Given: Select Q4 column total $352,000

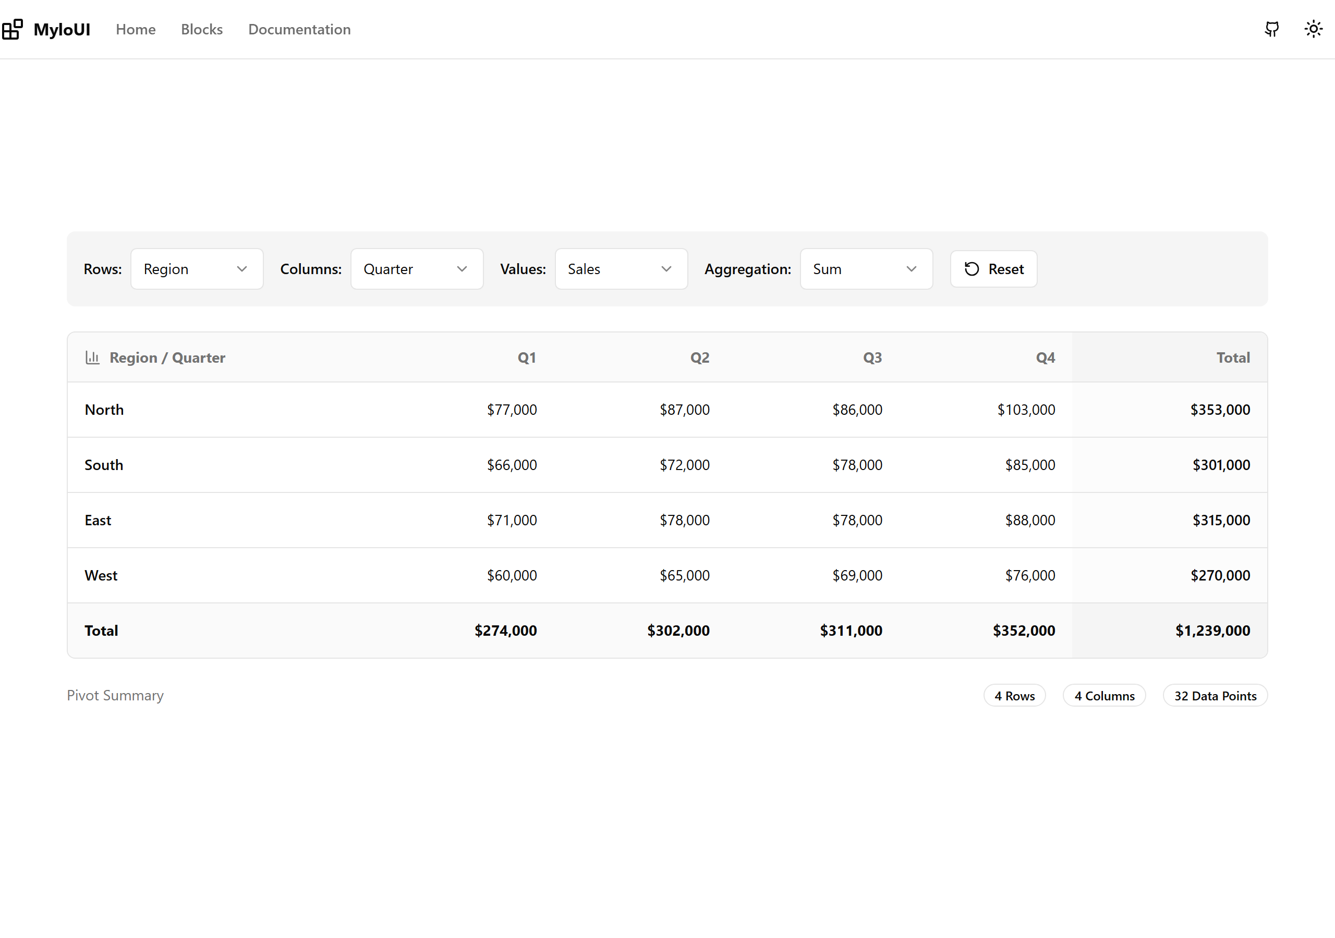Looking at the screenshot, I should 1023,631.
